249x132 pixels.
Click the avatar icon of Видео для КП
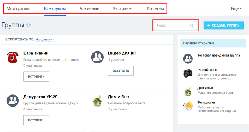tap(97, 57)
